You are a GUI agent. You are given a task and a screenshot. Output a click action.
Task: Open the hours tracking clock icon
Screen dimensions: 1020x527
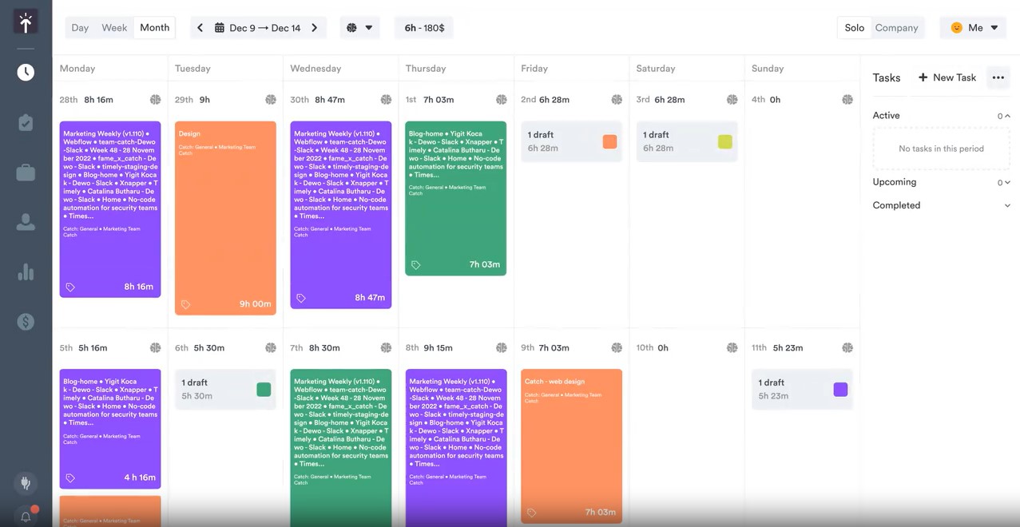coord(25,71)
